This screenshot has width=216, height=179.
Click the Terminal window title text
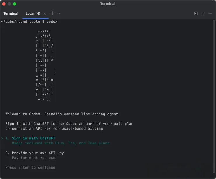pos(108,4)
